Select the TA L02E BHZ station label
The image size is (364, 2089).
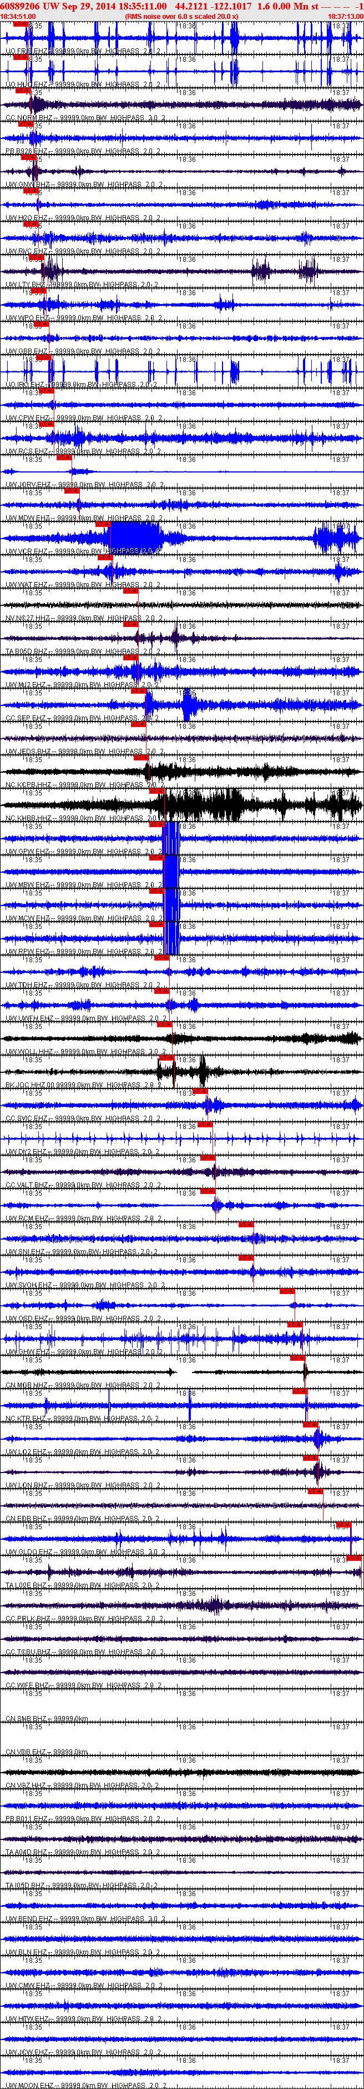point(83,1585)
